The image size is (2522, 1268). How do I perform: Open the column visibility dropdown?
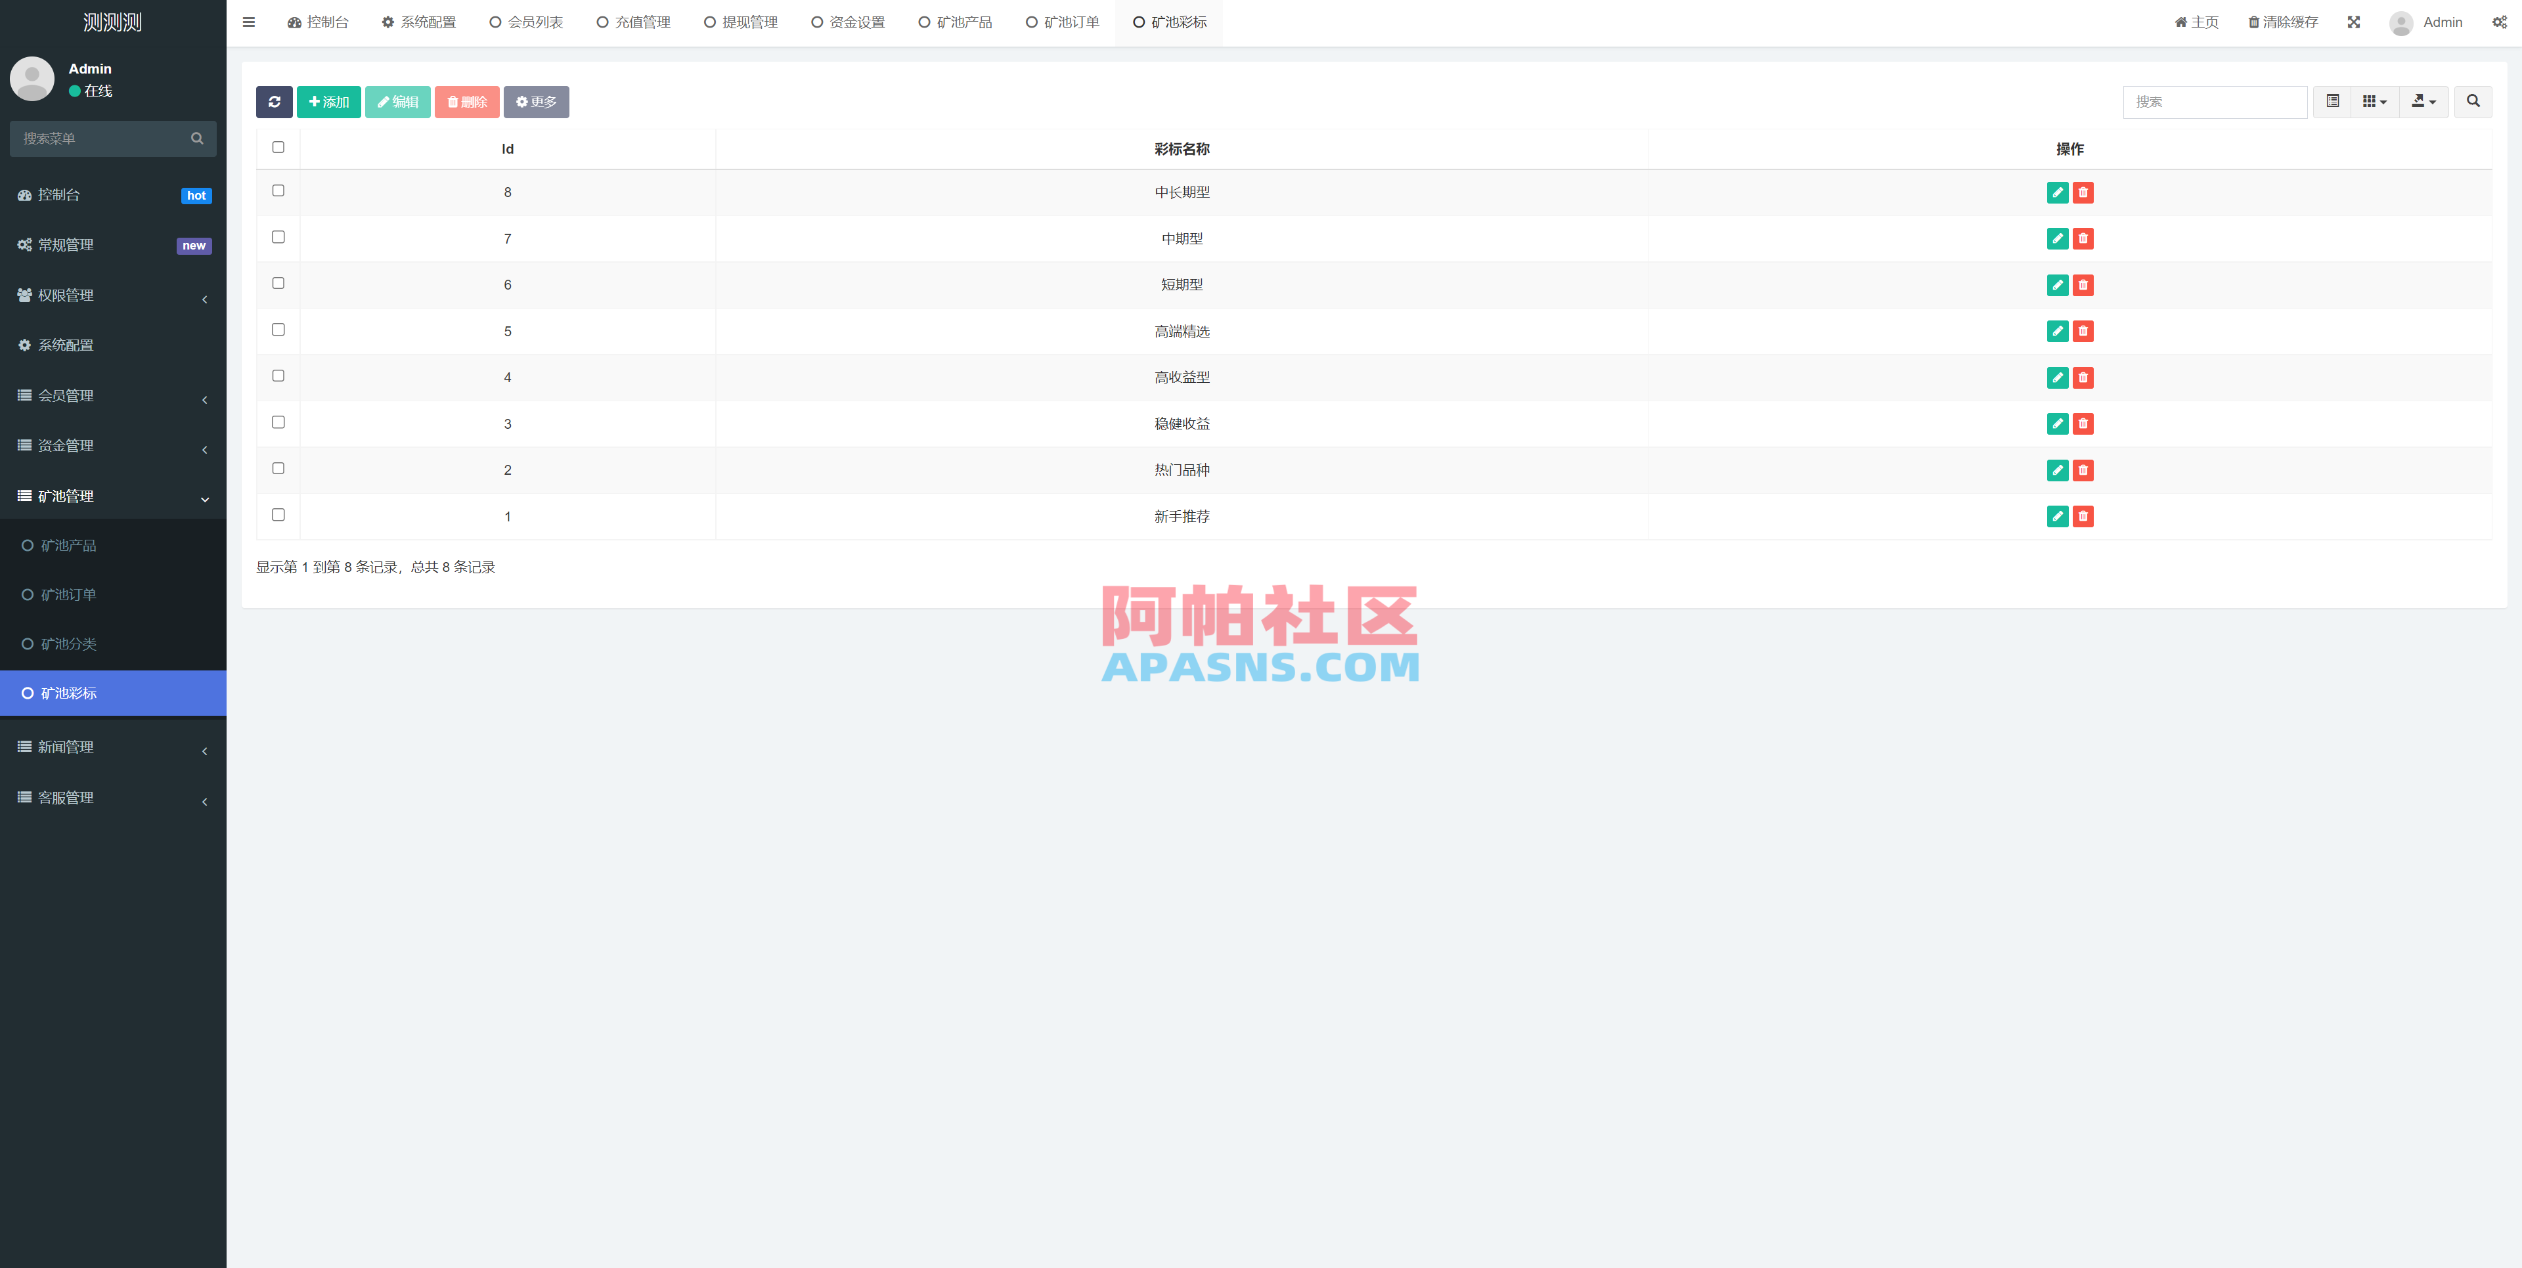click(x=2373, y=102)
